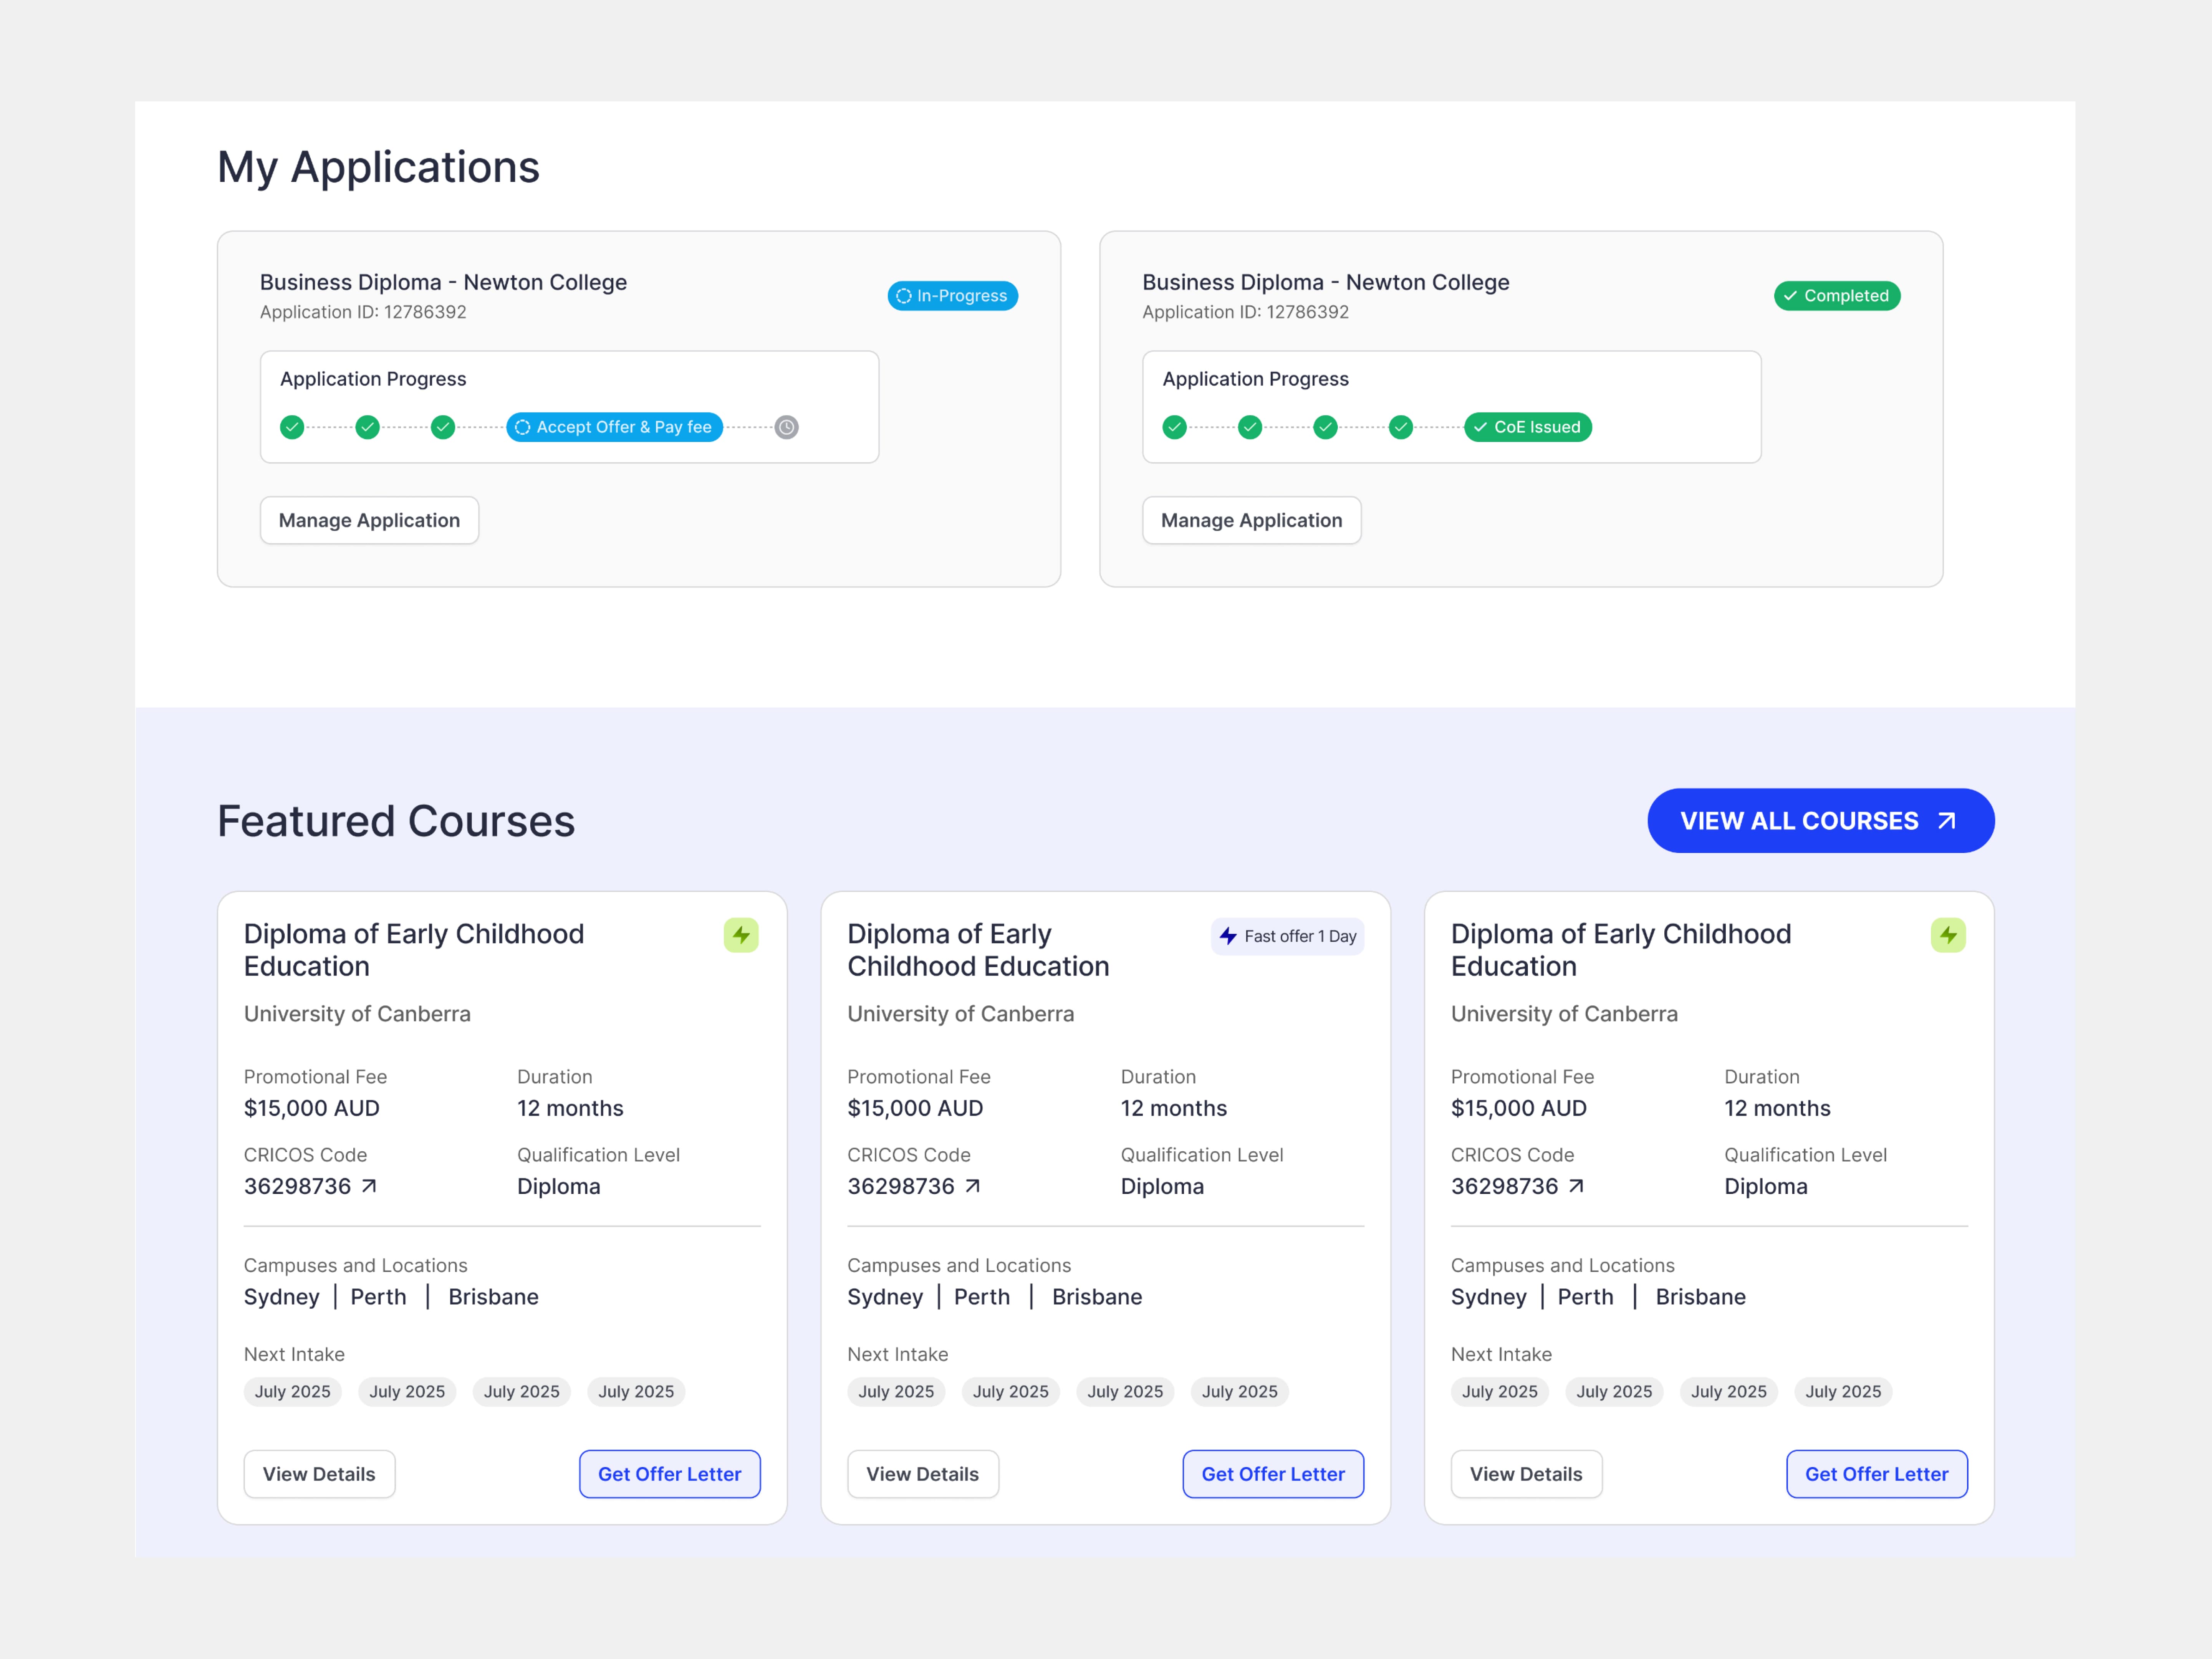
Task: Click the Accept Offer & Pay fee step
Action: click(x=614, y=427)
